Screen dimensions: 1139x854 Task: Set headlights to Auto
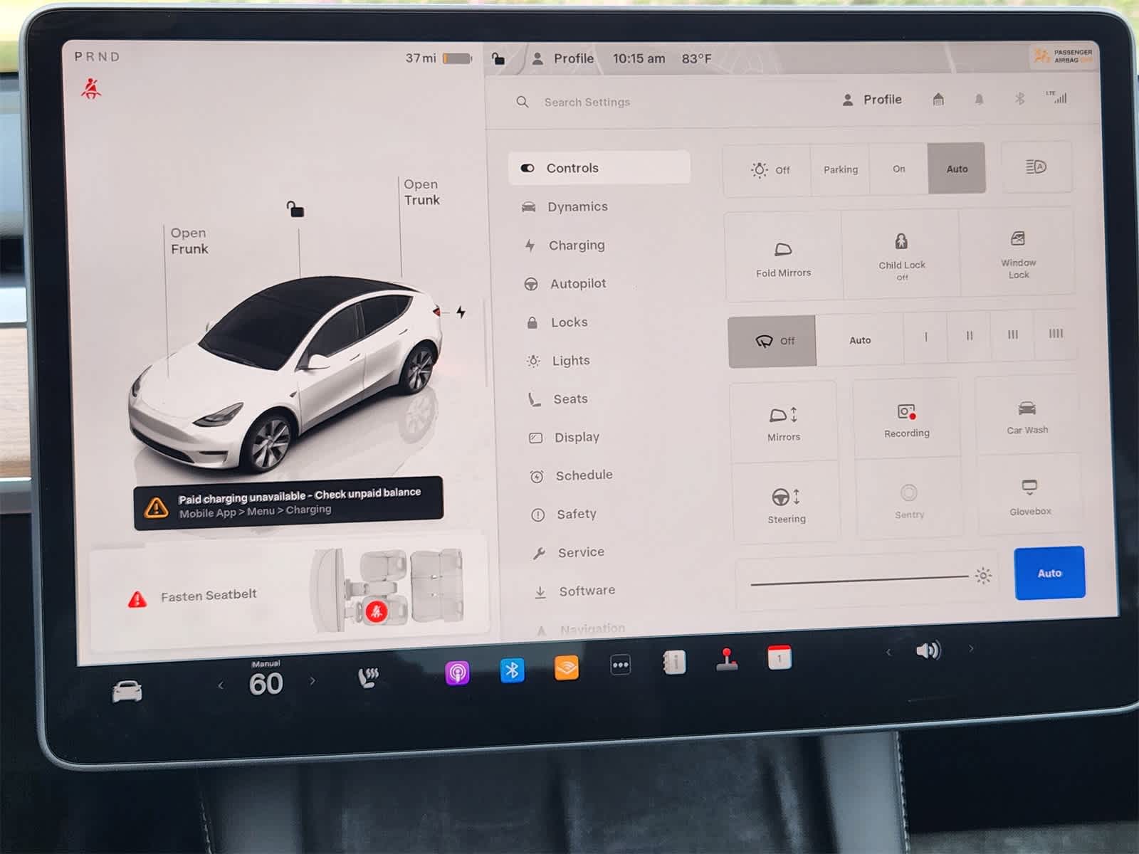coord(957,169)
